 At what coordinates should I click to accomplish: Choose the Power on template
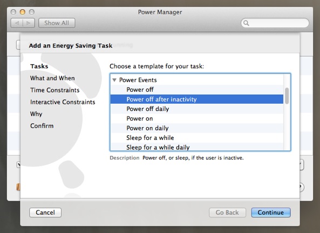point(197,118)
